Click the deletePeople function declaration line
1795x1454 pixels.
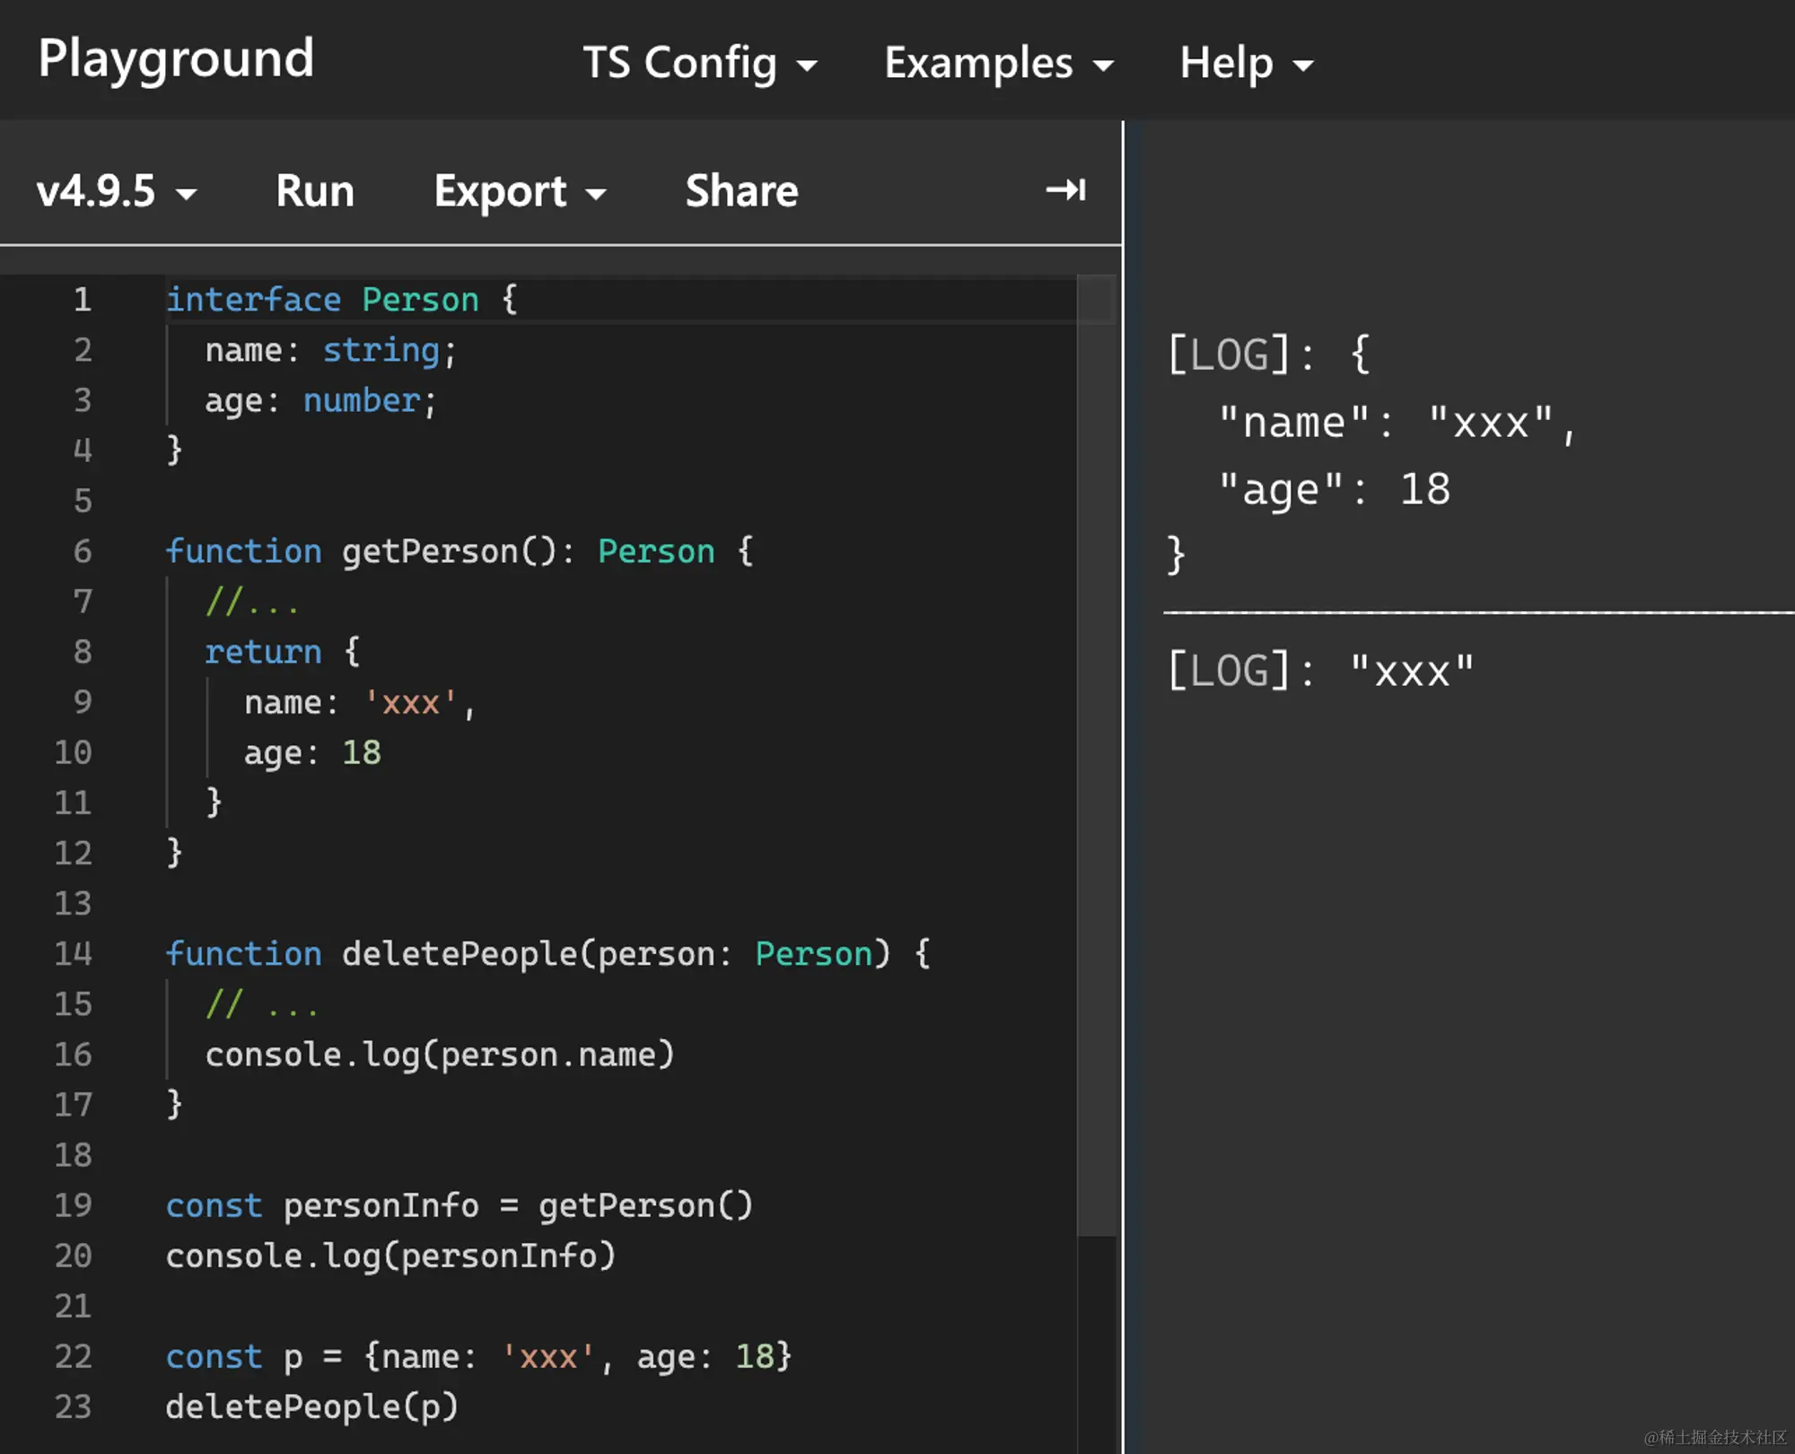point(547,953)
